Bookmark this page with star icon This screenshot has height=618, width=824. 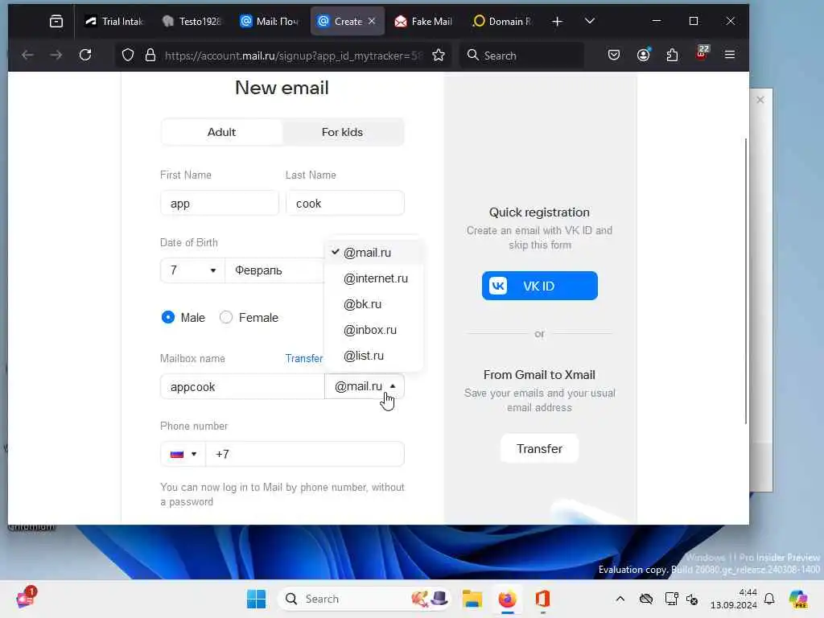[x=439, y=56]
